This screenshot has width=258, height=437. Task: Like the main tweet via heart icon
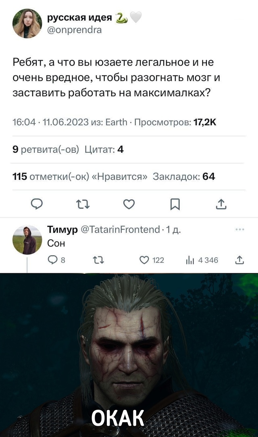point(129,204)
